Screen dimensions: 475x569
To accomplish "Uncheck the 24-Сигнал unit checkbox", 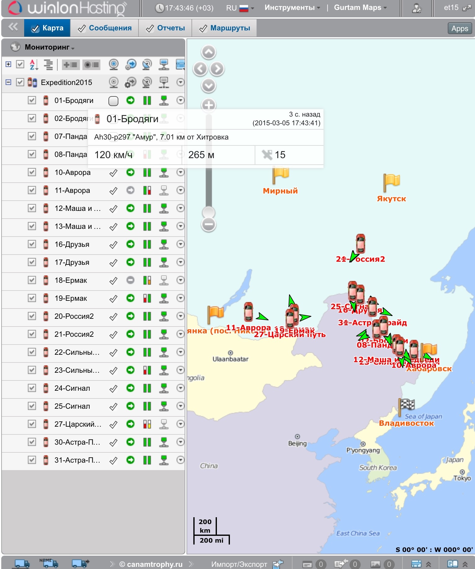I will point(32,388).
